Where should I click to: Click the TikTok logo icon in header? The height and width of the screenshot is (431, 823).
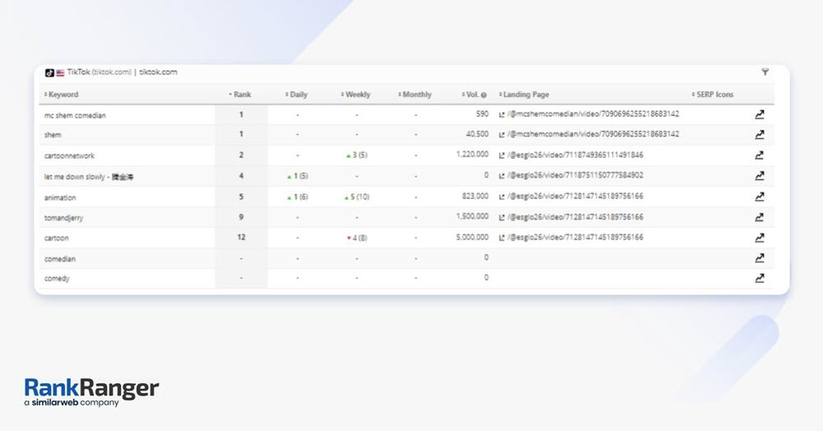click(x=49, y=72)
